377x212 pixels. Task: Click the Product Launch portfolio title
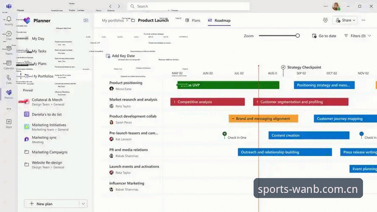pyautogui.click(x=153, y=20)
